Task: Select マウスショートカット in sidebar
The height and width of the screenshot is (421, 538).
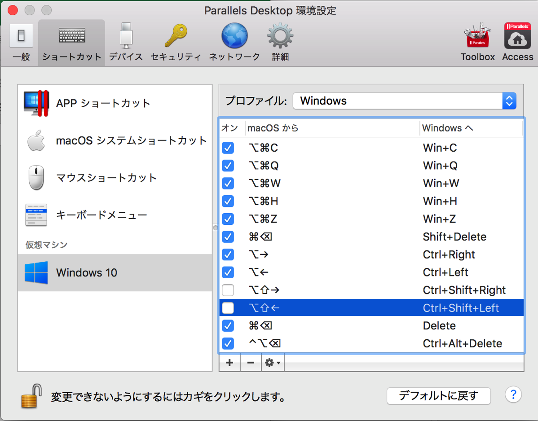Action: pos(115,178)
